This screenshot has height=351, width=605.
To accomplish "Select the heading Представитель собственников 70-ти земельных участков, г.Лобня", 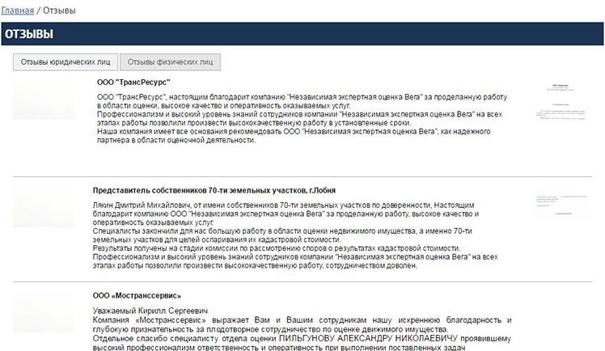I will point(214,191).
